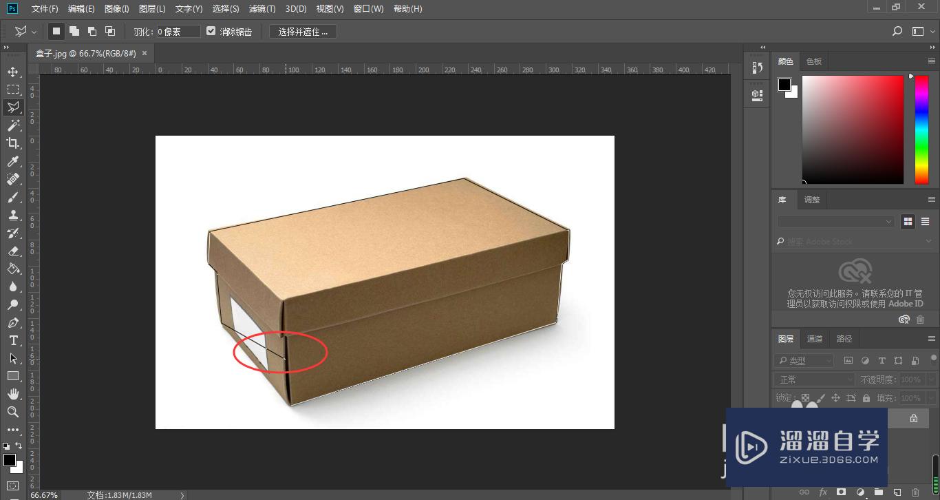The height and width of the screenshot is (500, 940).
Task: Open the 文件(F) menu
Action: 45,9
